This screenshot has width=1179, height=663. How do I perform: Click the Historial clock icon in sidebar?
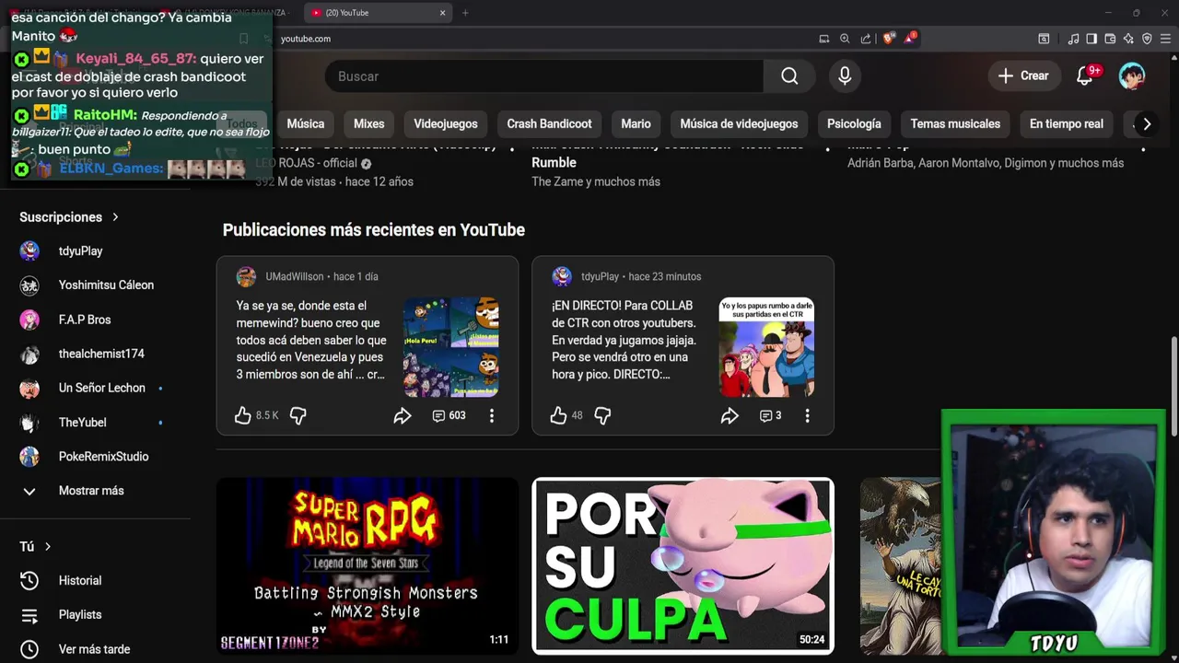point(29,580)
